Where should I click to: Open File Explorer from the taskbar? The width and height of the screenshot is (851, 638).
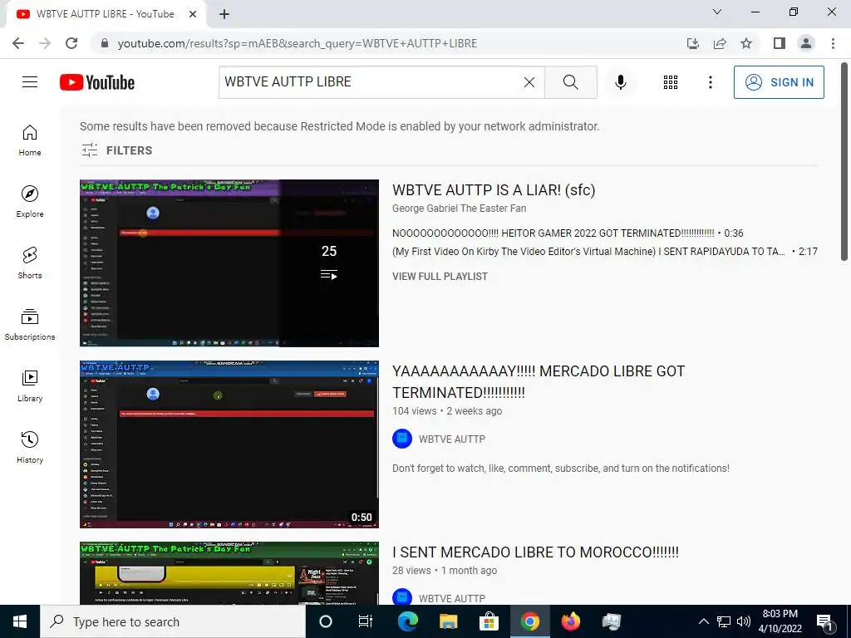(448, 621)
